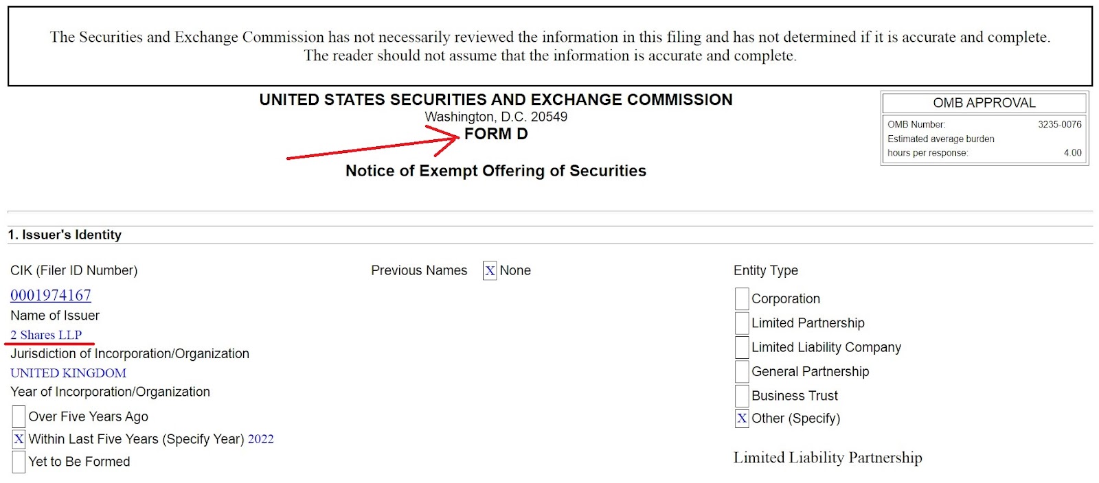The width and height of the screenshot is (1099, 483).
Task: Click the issuer name 2 Shares LLP
Action: coord(46,335)
